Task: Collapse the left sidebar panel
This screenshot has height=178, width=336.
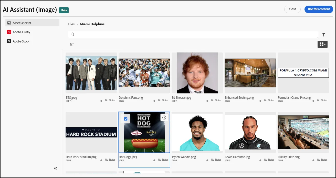Action: point(56,168)
